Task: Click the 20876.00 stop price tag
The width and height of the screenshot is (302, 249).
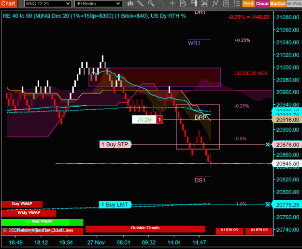Action: pos(287,145)
